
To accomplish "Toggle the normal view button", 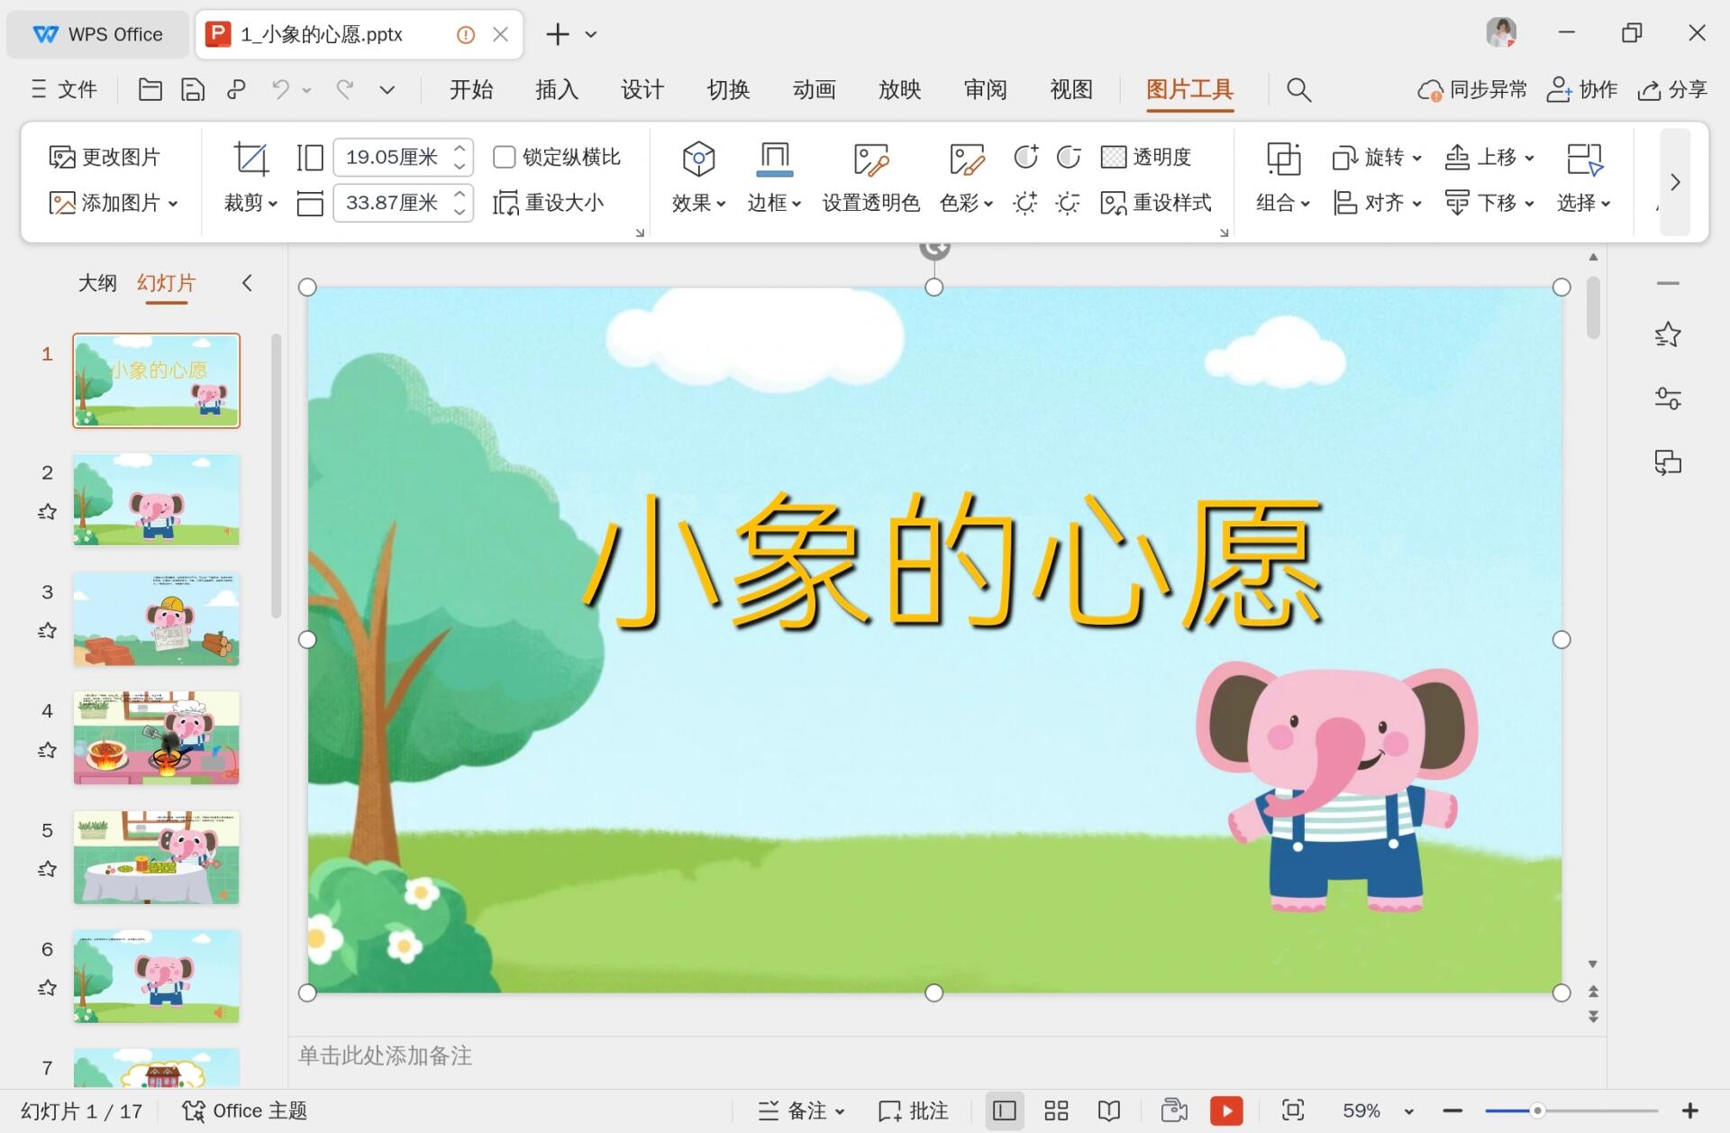I will click(1004, 1110).
